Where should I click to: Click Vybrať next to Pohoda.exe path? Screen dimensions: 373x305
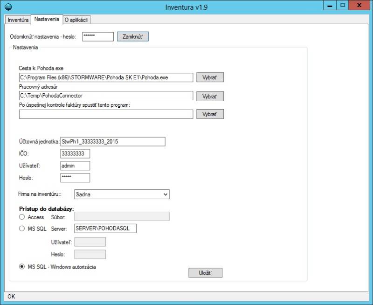210,77
